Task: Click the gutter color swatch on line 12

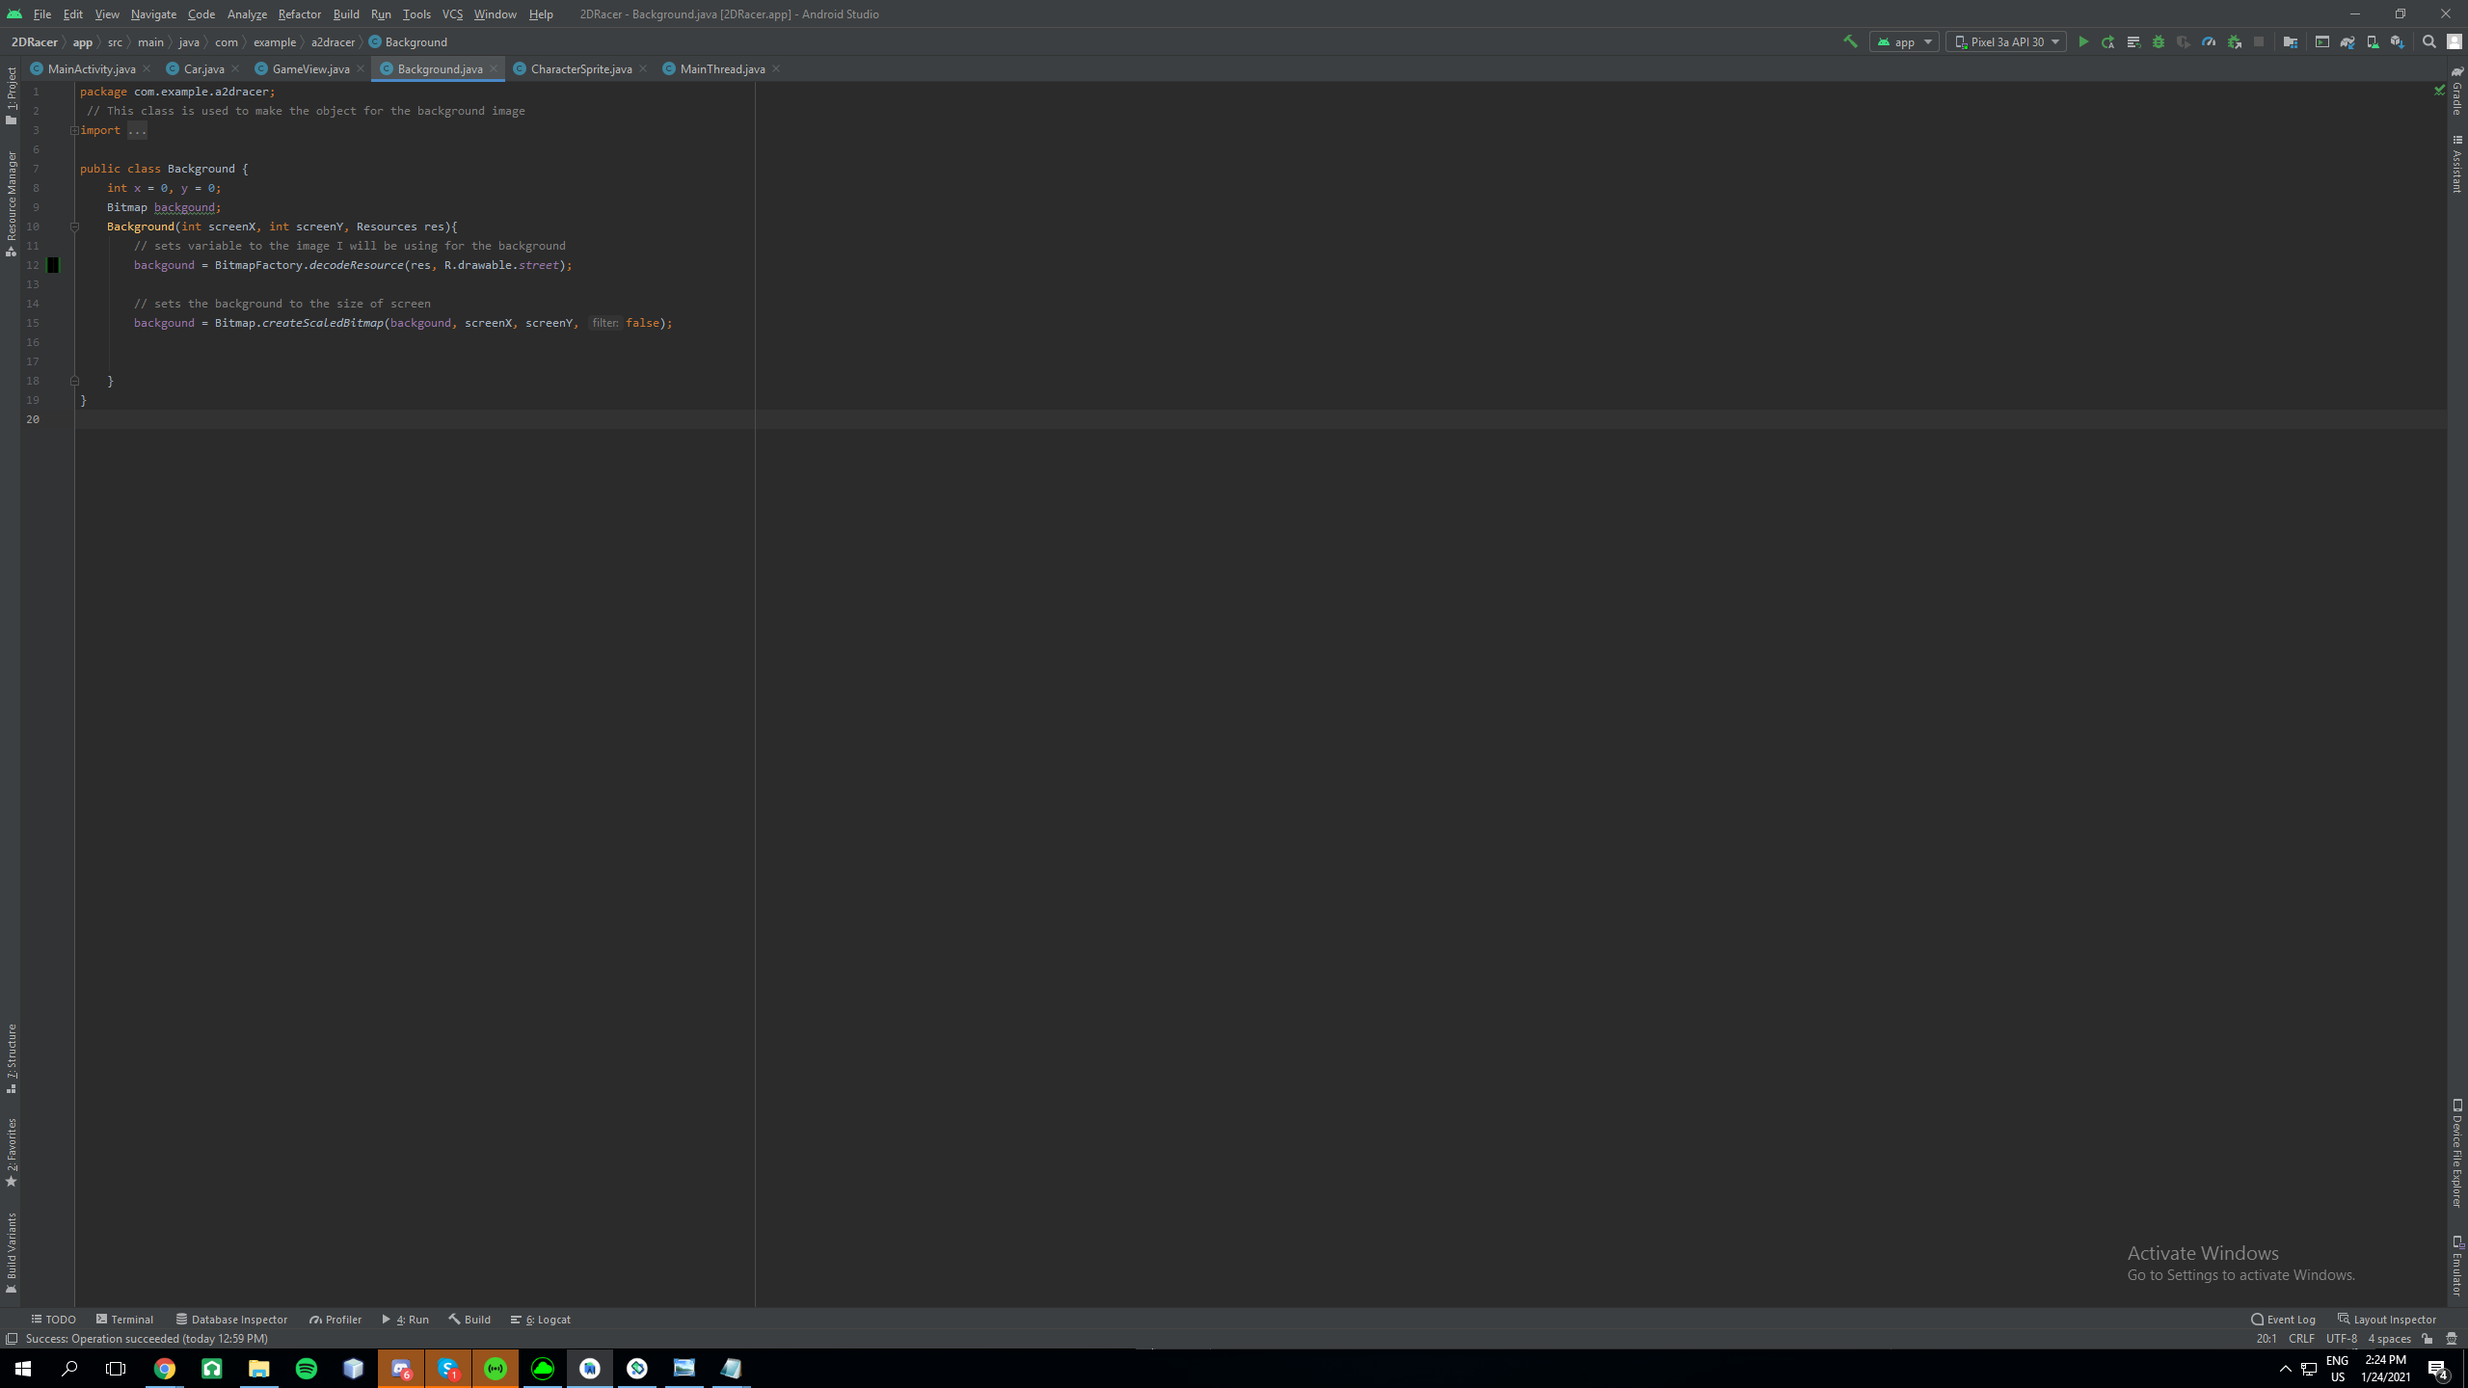Action: tap(53, 265)
